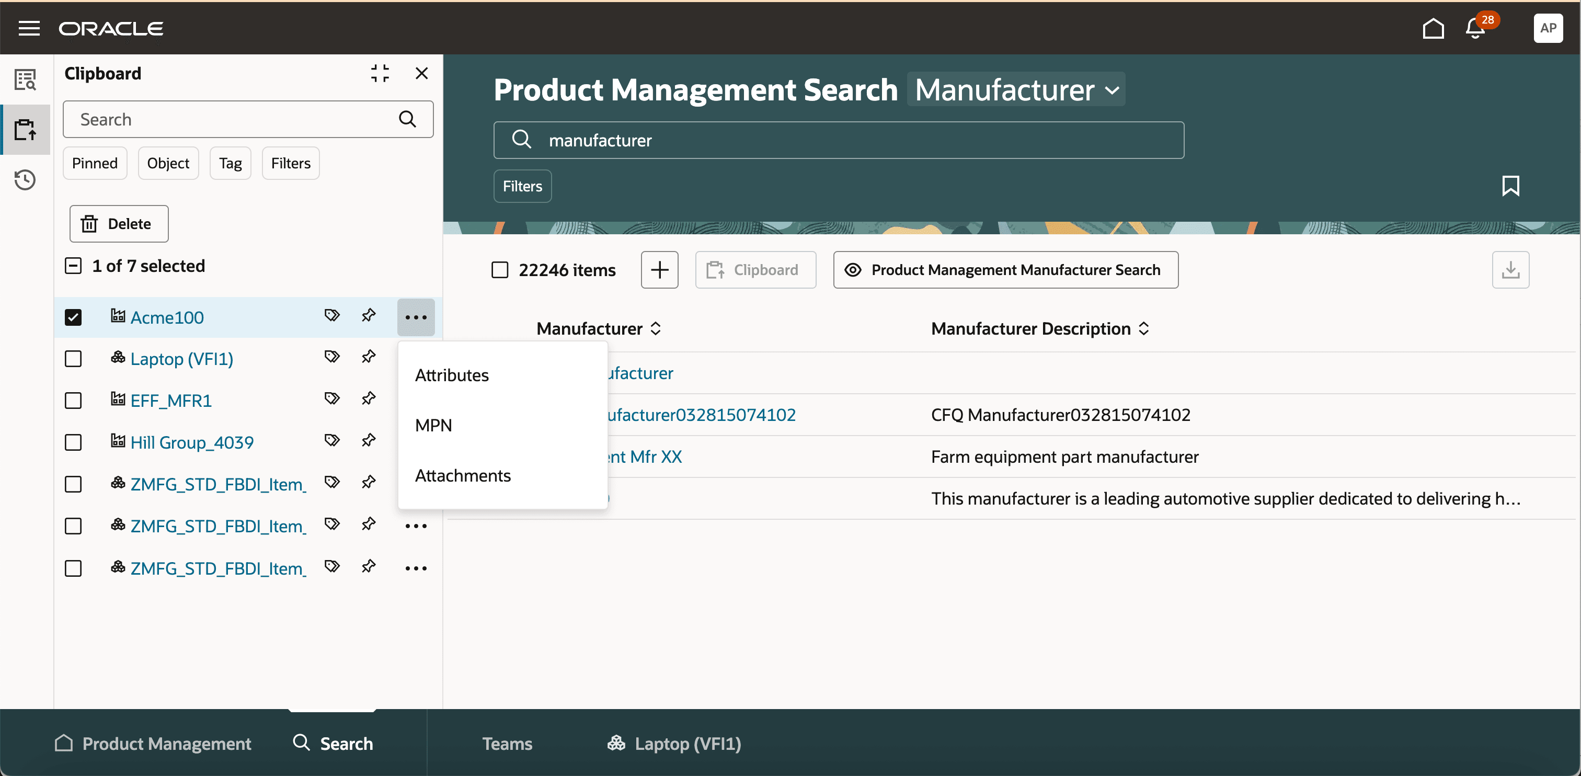The height and width of the screenshot is (776, 1581).
Task: Open the Manufacturer search type dropdown
Action: coord(1016,89)
